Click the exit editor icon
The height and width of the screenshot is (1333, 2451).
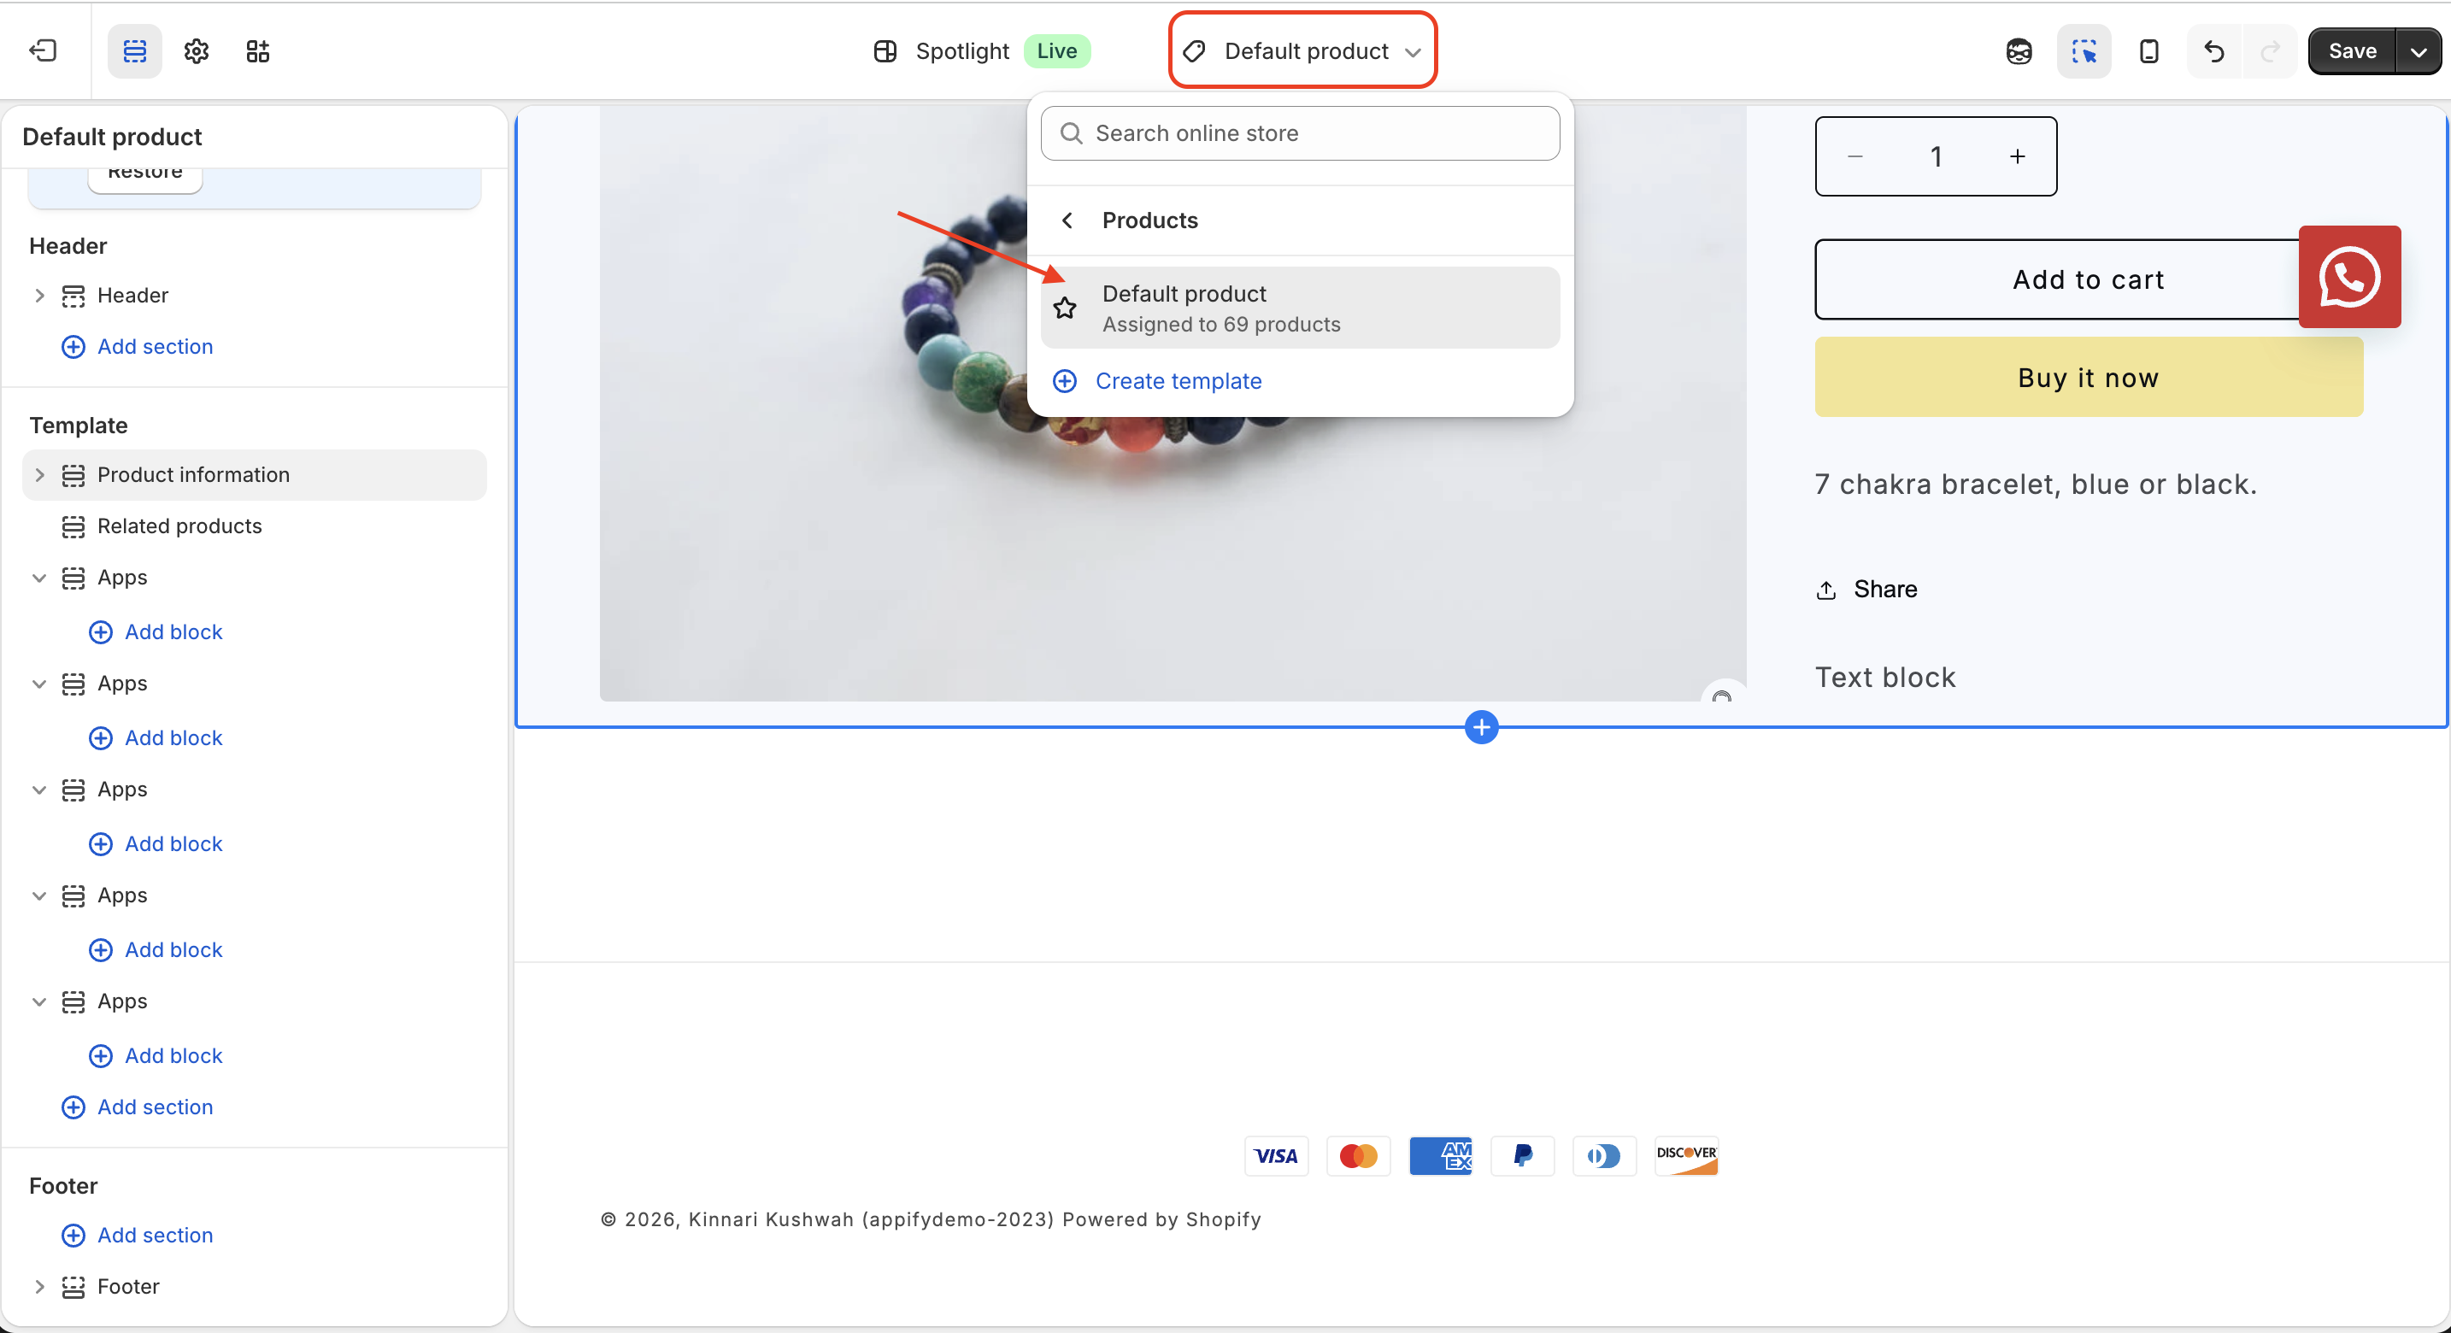(x=44, y=50)
